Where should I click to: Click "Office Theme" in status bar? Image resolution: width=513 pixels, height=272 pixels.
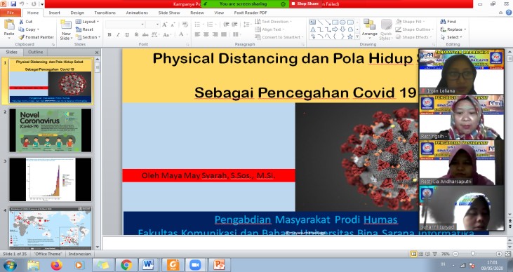click(x=48, y=254)
